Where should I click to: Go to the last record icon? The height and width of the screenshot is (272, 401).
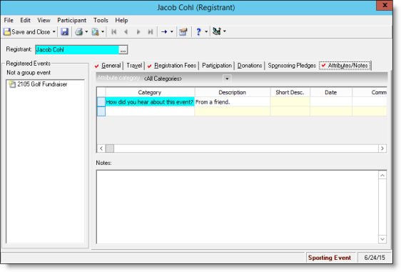(151, 31)
